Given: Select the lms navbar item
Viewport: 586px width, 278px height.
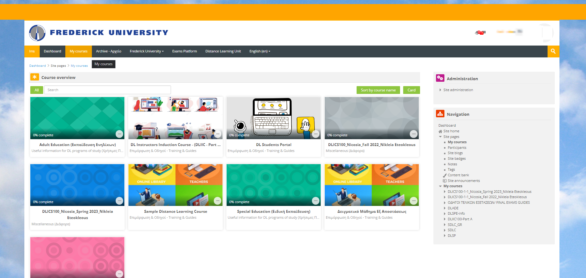Looking at the screenshot, I should (32, 51).
